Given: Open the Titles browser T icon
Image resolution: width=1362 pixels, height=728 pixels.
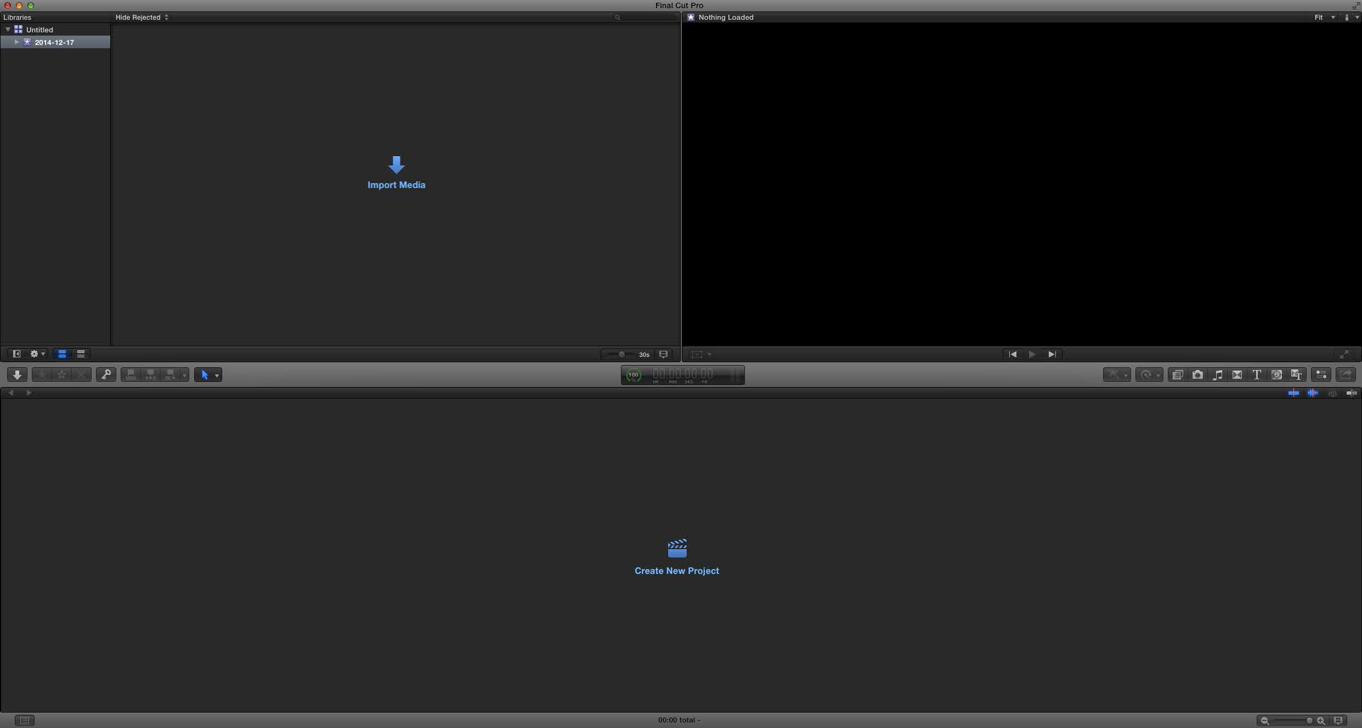Looking at the screenshot, I should (x=1257, y=375).
